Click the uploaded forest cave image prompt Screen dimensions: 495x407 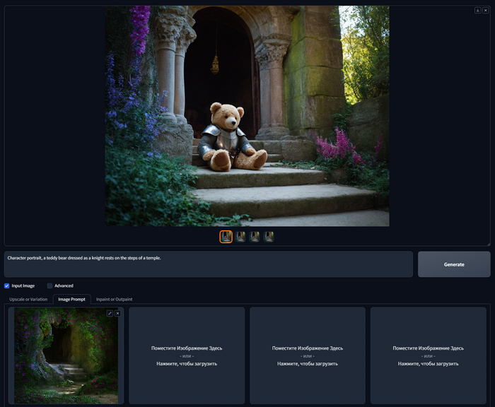(66, 356)
